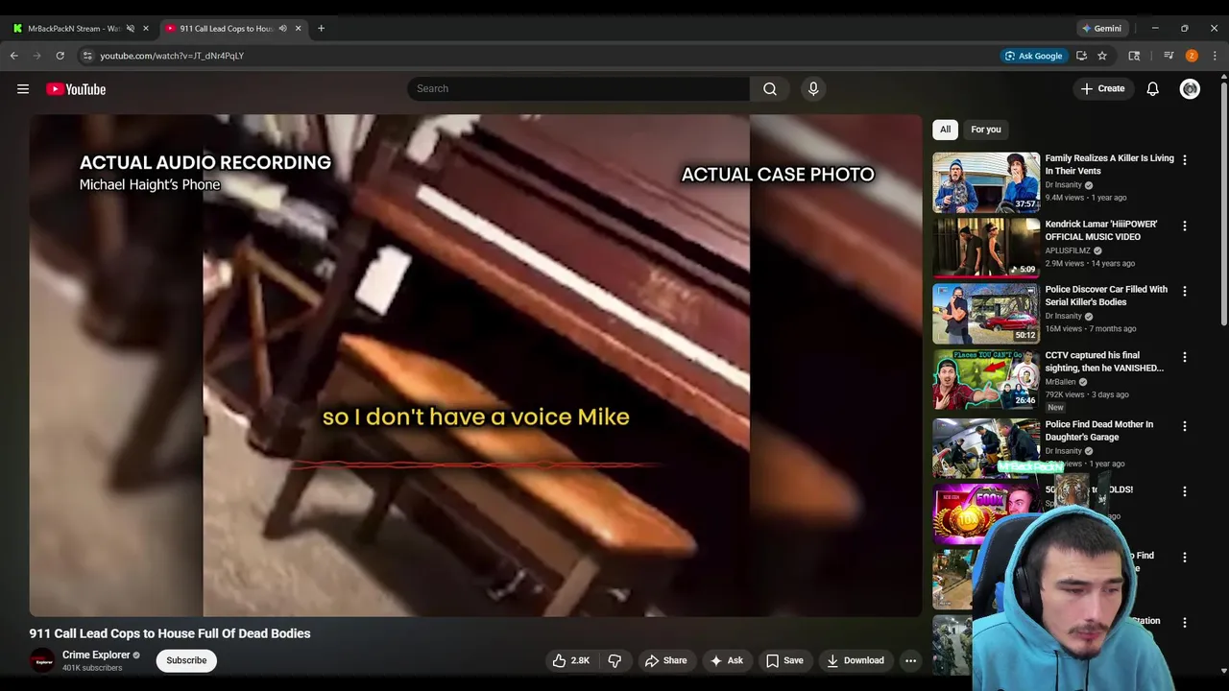Open CCTV captured final sighting thumbnail
Viewport: 1229px width, 691px height.
pyautogui.click(x=986, y=379)
